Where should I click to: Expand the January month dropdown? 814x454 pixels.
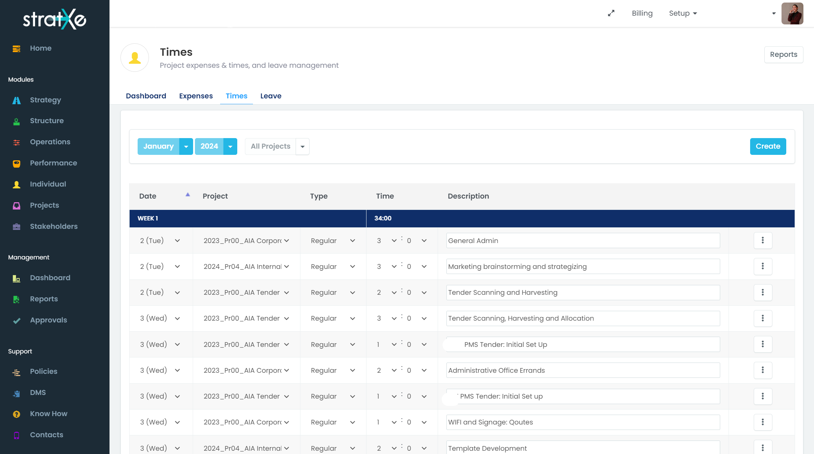pos(186,146)
